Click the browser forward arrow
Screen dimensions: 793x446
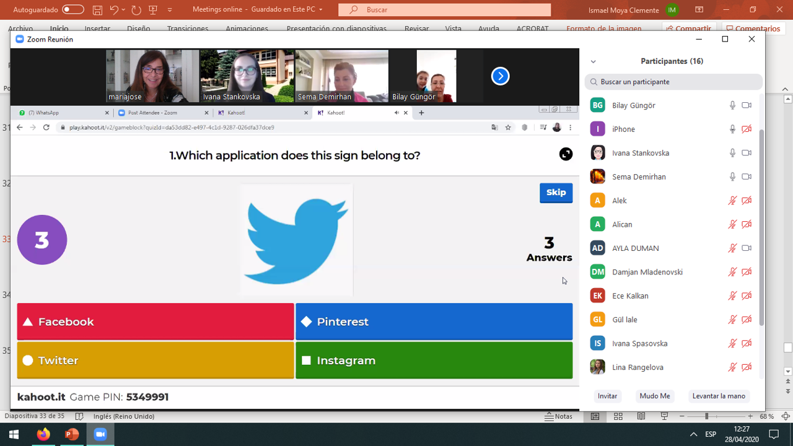pos(33,128)
